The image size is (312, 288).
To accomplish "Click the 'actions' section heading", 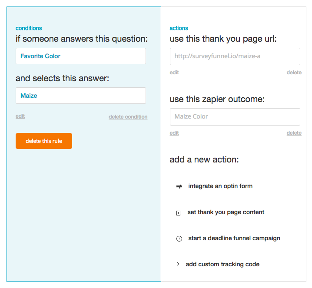I will pyautogui.click(x=179, y=28).
